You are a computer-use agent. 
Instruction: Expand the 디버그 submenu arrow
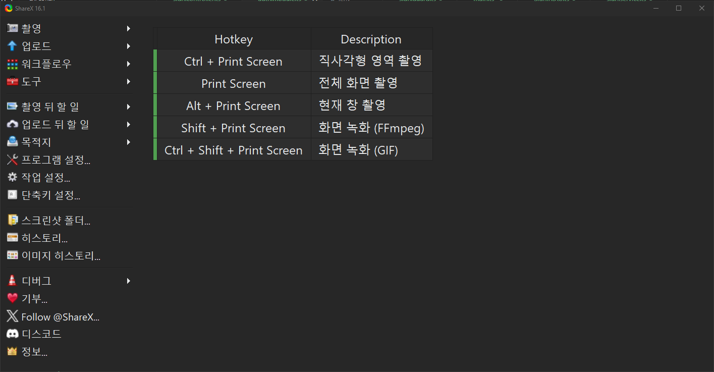[x=129, y=281]
